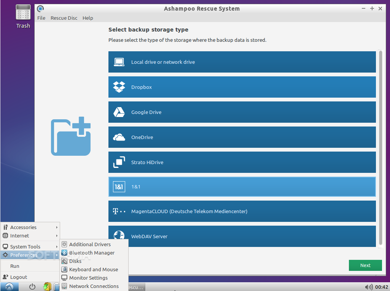Viewport: 390px width, 291px height.
Task: Click the 1&1 logo icon
Action: tap(119, 187)
